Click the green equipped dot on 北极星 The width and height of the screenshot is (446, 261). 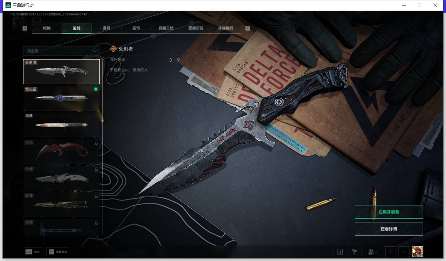coord(96,89)
